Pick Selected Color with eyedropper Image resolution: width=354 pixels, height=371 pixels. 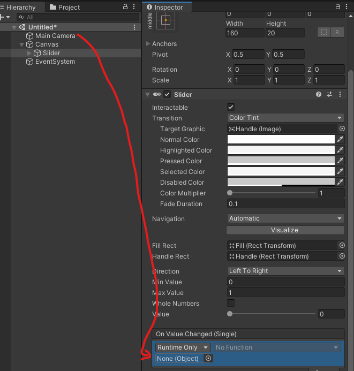340,171
